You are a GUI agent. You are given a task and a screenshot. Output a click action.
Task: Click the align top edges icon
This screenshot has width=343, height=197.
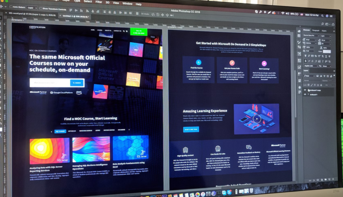(71, 10)
